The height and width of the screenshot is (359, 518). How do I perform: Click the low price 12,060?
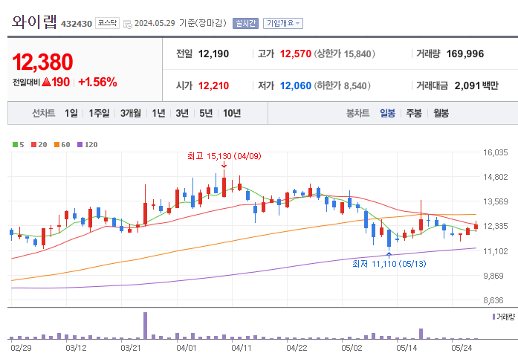296,85
